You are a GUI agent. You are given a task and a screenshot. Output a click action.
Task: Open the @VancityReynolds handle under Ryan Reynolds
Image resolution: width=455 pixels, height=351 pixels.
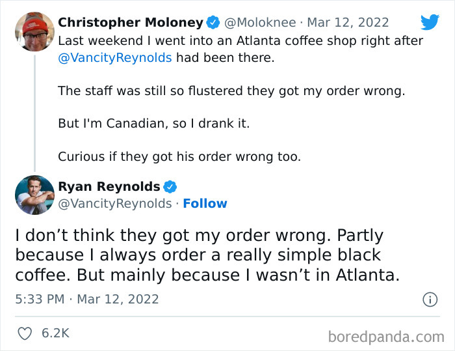(115, 204)
